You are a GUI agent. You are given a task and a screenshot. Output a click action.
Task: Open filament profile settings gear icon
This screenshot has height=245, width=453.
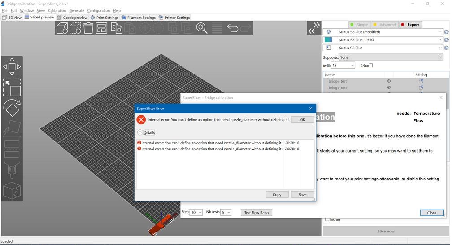tap(446, 40)
